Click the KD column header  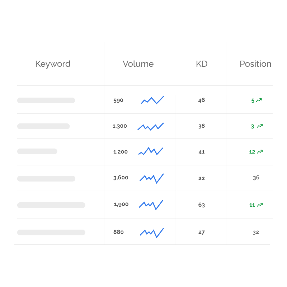pos(202,64)
